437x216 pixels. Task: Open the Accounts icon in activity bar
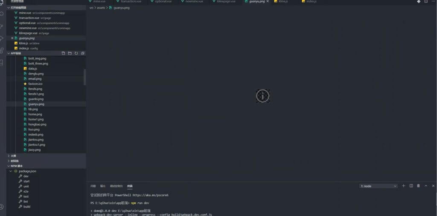(2, 207)
